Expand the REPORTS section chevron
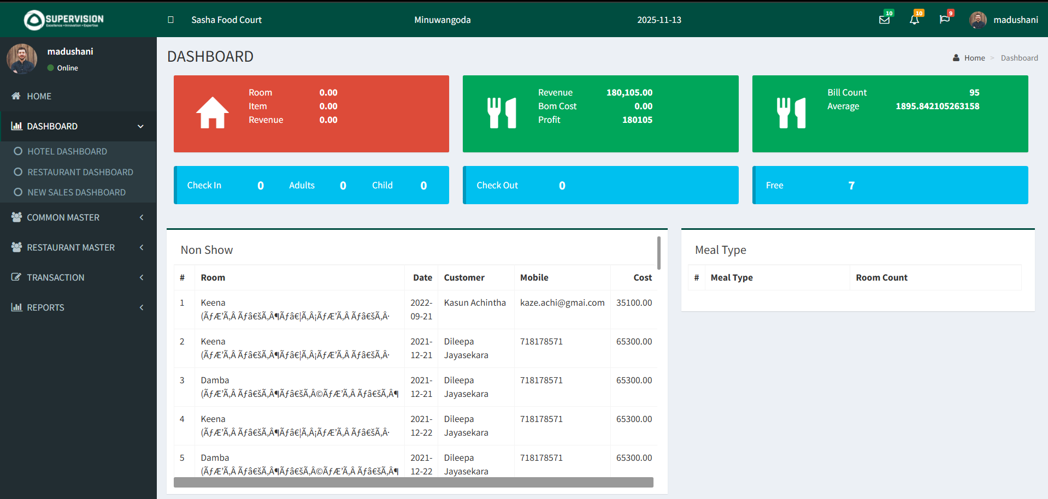Image resolution: width=1048 pixels, height=499 pixels. click(x=142, y=307)
